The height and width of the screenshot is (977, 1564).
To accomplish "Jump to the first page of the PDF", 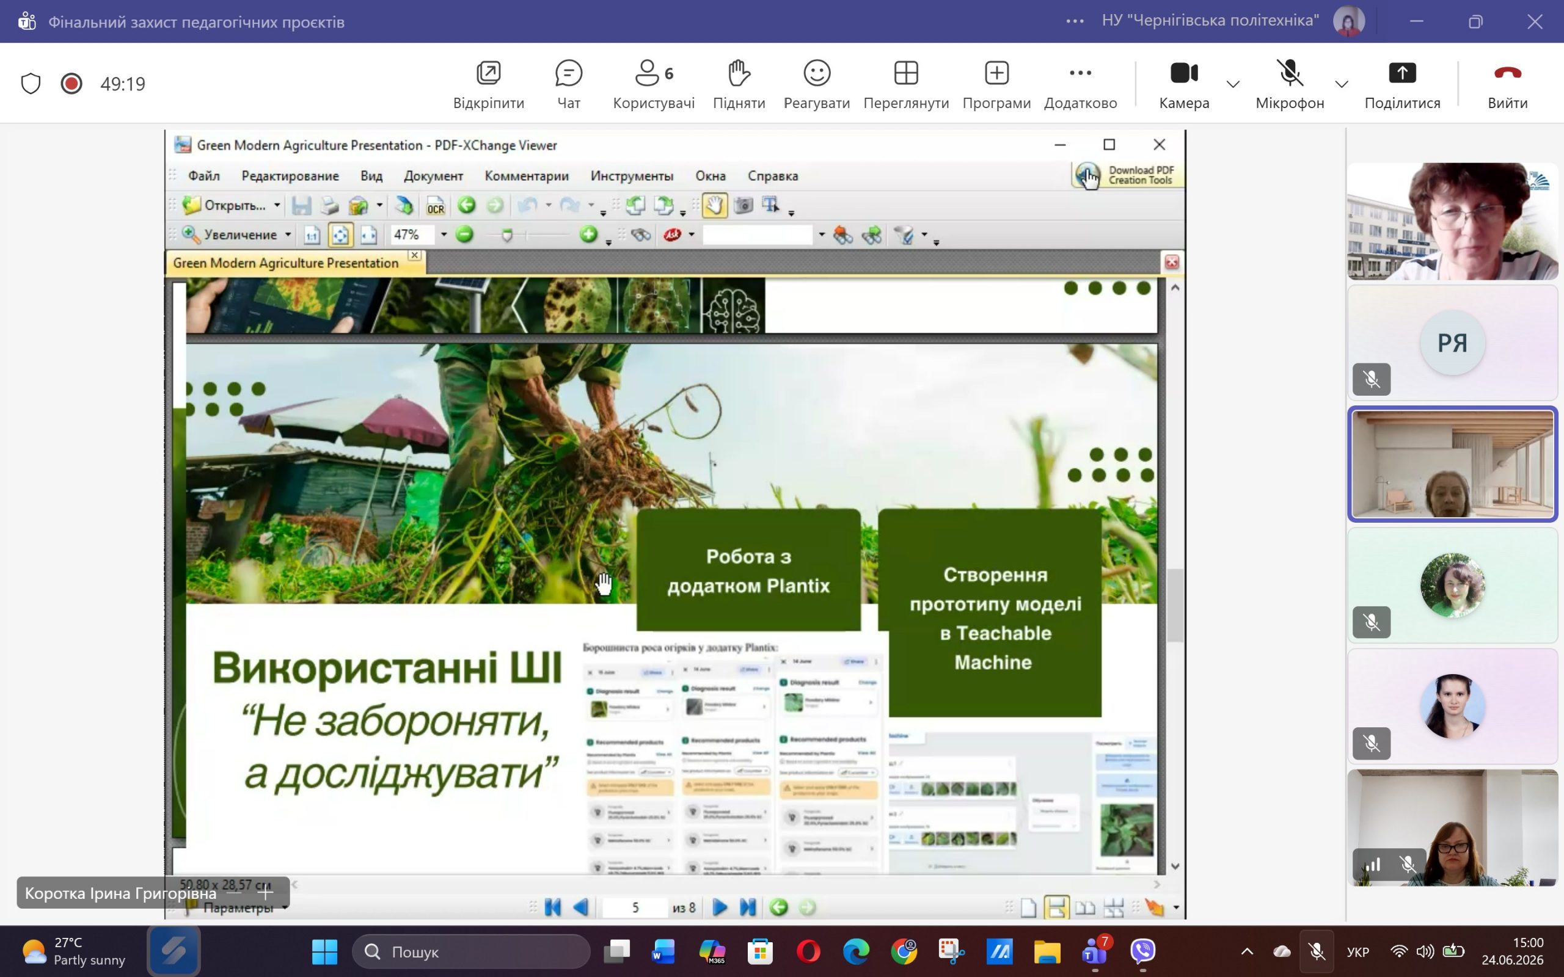I will [x=552, y=908].
